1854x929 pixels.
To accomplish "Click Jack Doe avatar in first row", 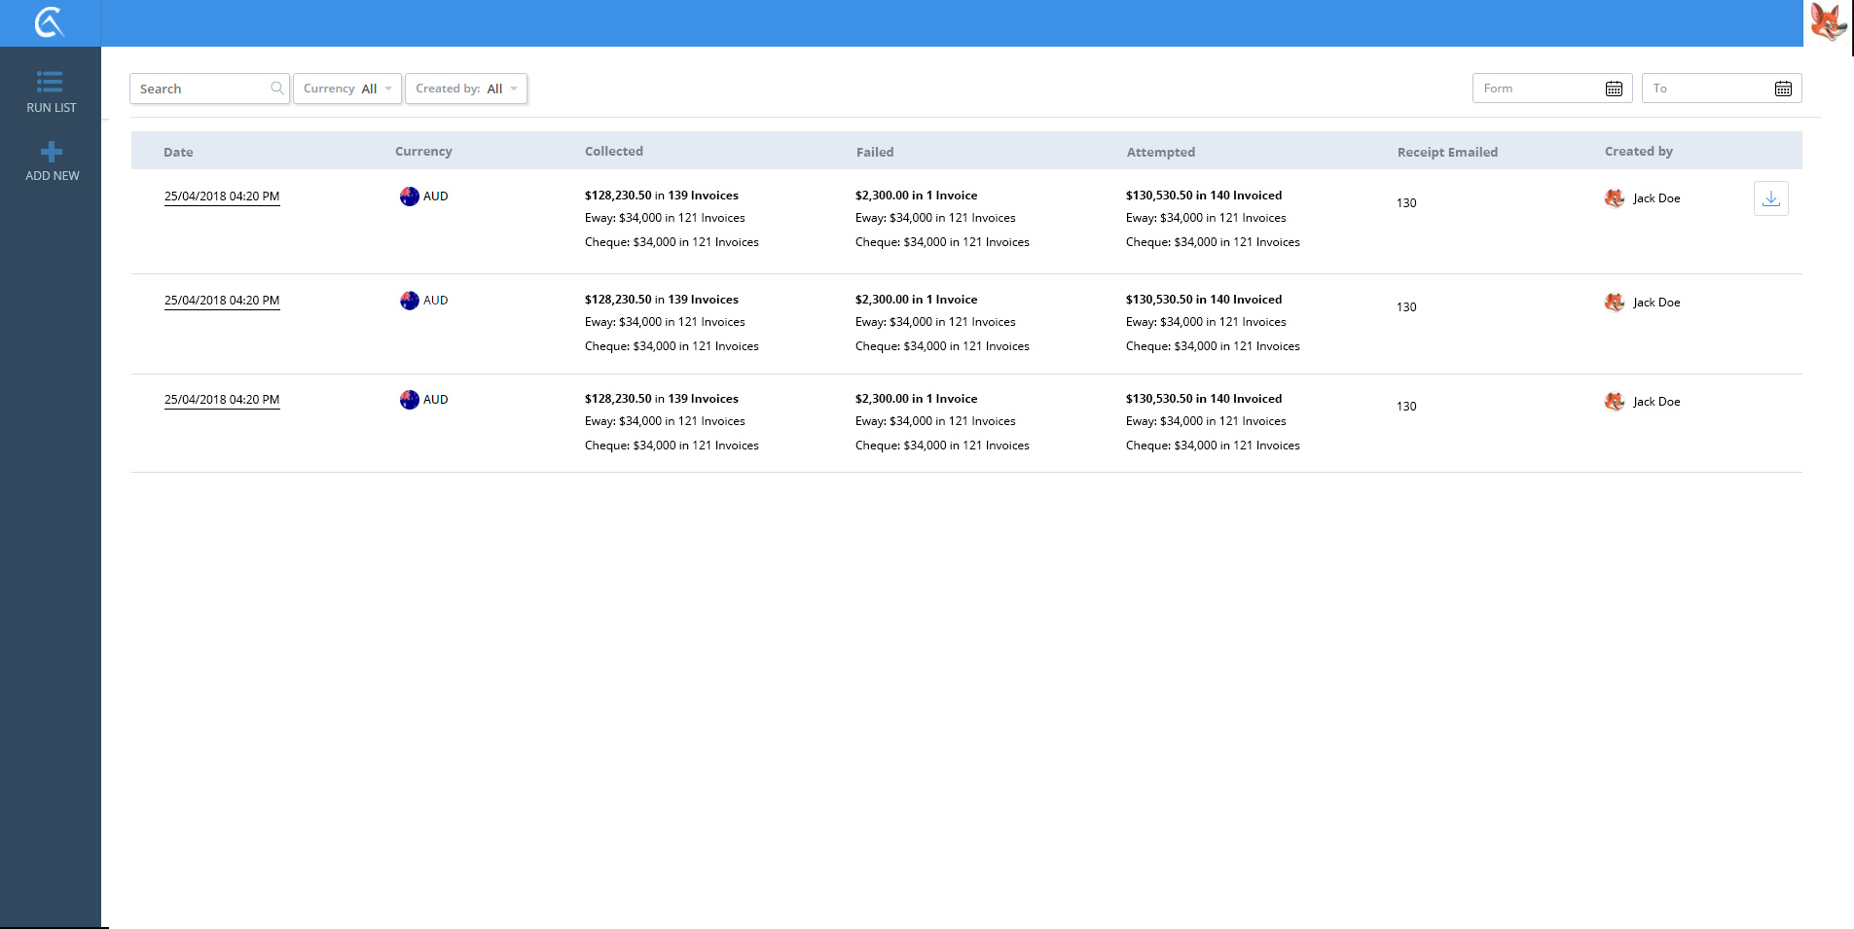I will (x=1615, y=198).
